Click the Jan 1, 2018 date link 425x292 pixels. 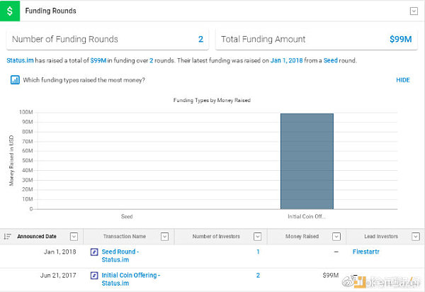(286, 60)
